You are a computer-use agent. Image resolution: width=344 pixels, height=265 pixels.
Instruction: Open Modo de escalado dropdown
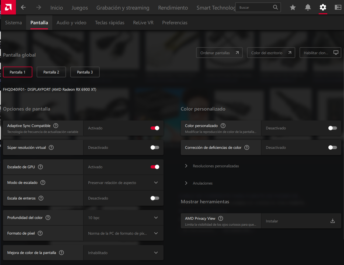(123, 183)
